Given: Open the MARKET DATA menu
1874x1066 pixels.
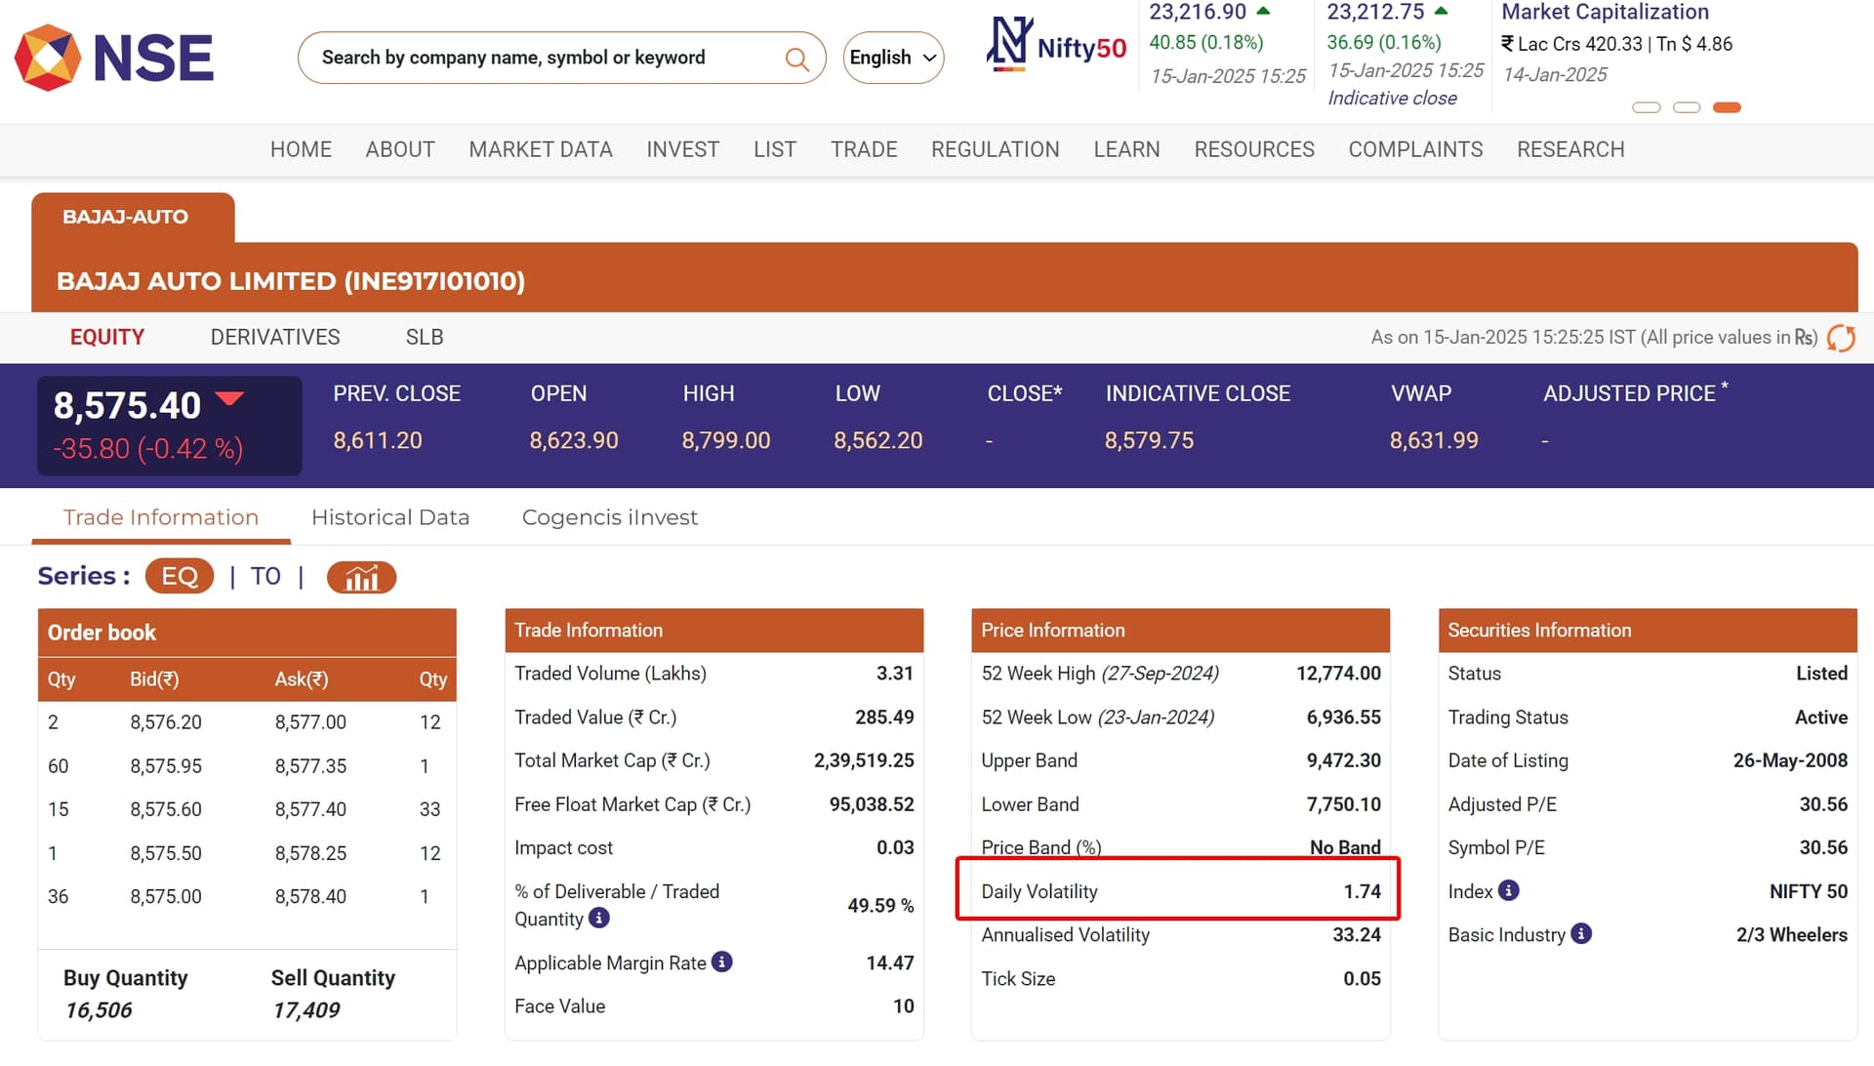Looking at the screenshot, I should (x=541, y=150).
